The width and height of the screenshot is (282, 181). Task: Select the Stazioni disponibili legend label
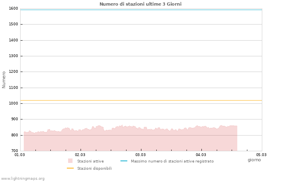click(x=94, y=169)
